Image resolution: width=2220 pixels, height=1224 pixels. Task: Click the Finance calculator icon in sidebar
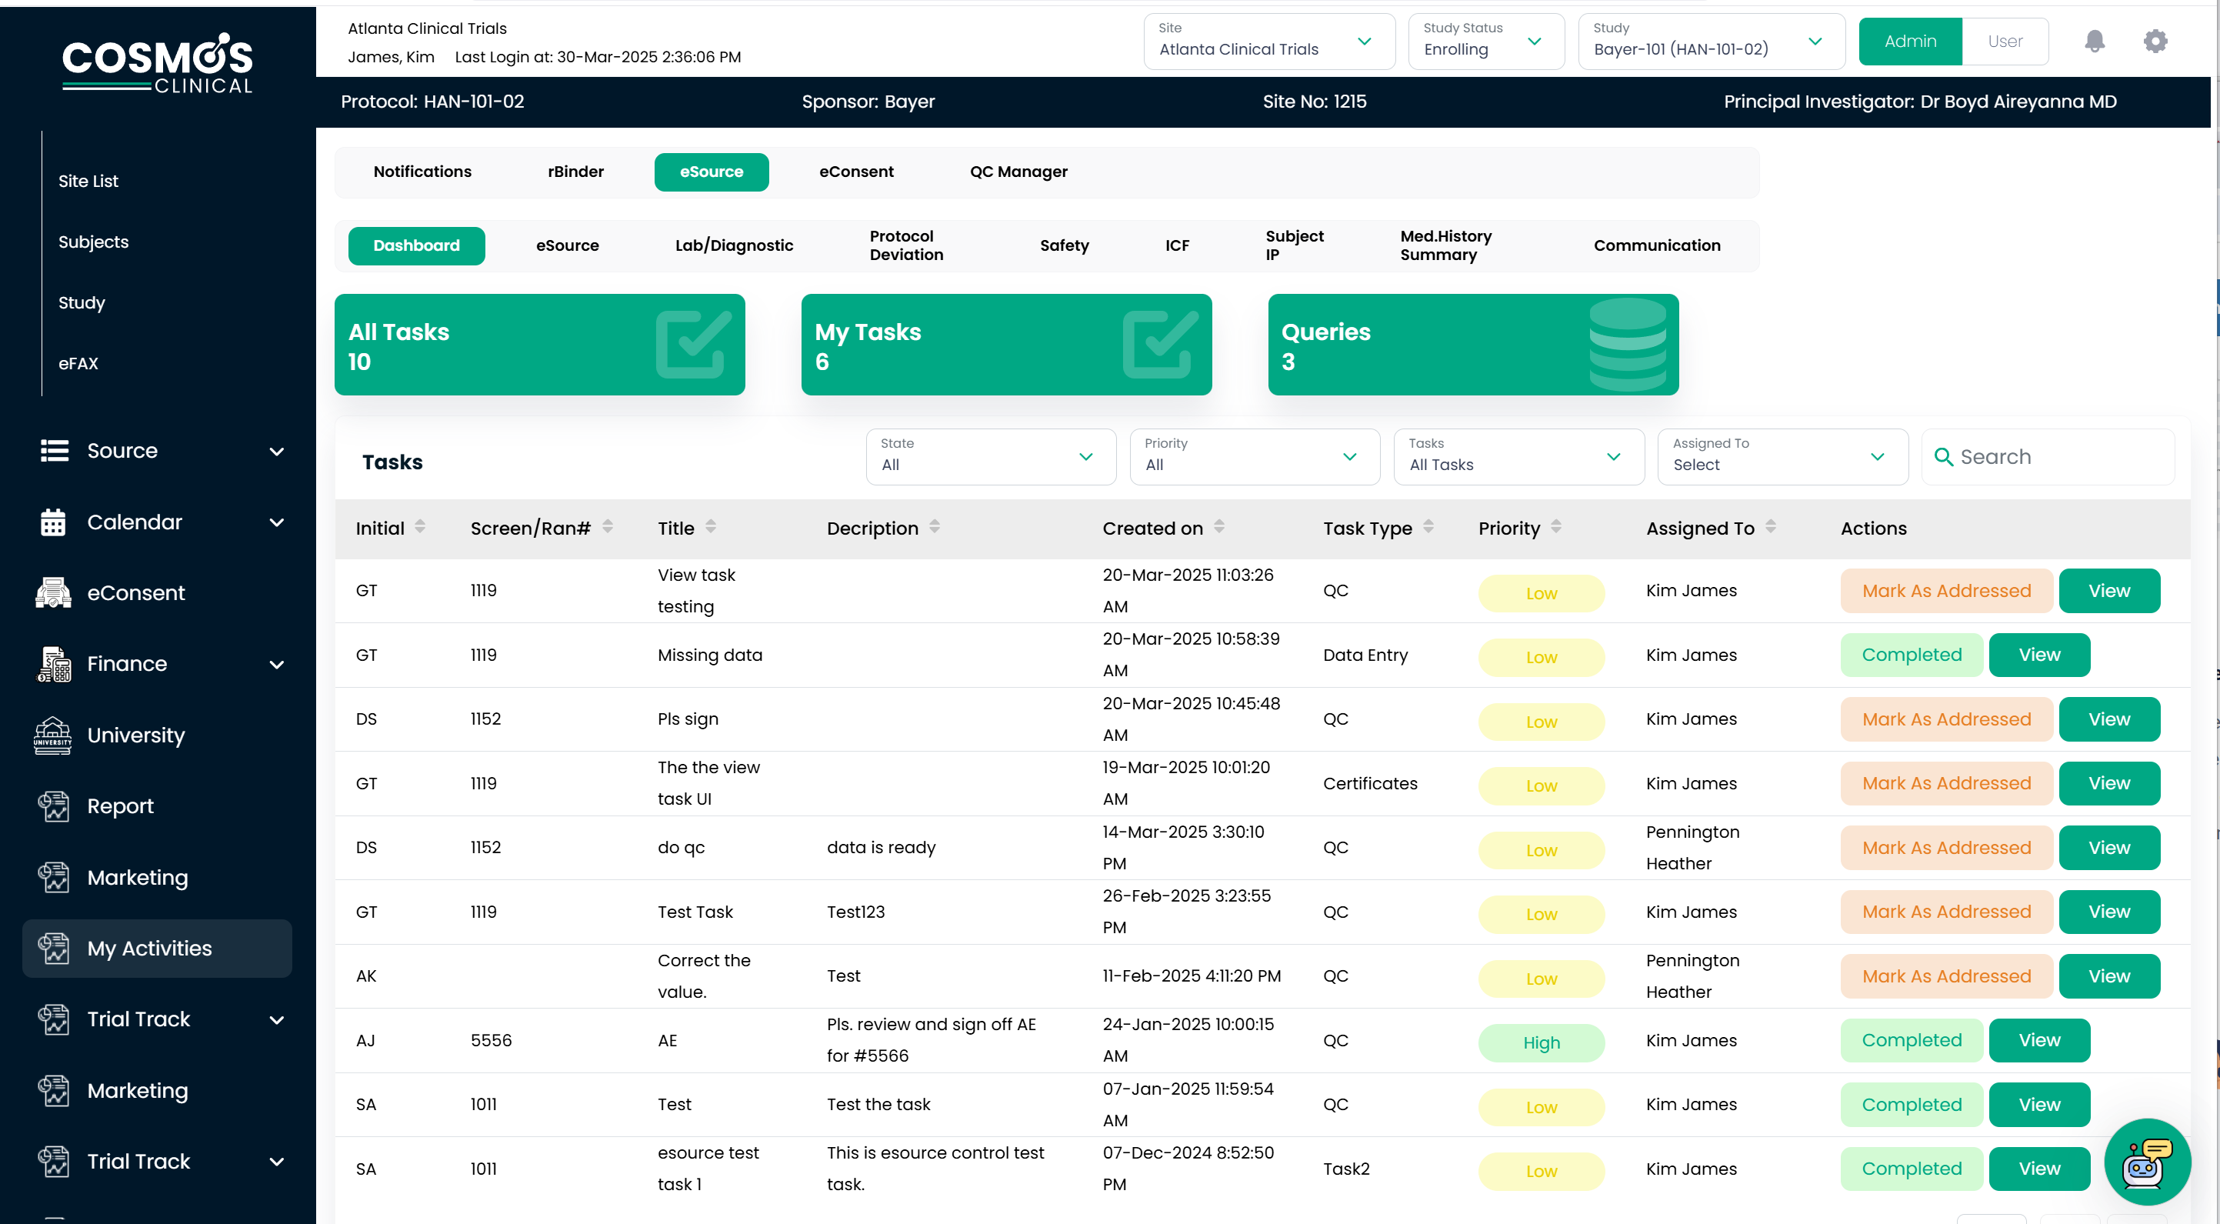(x=53, y=665)
